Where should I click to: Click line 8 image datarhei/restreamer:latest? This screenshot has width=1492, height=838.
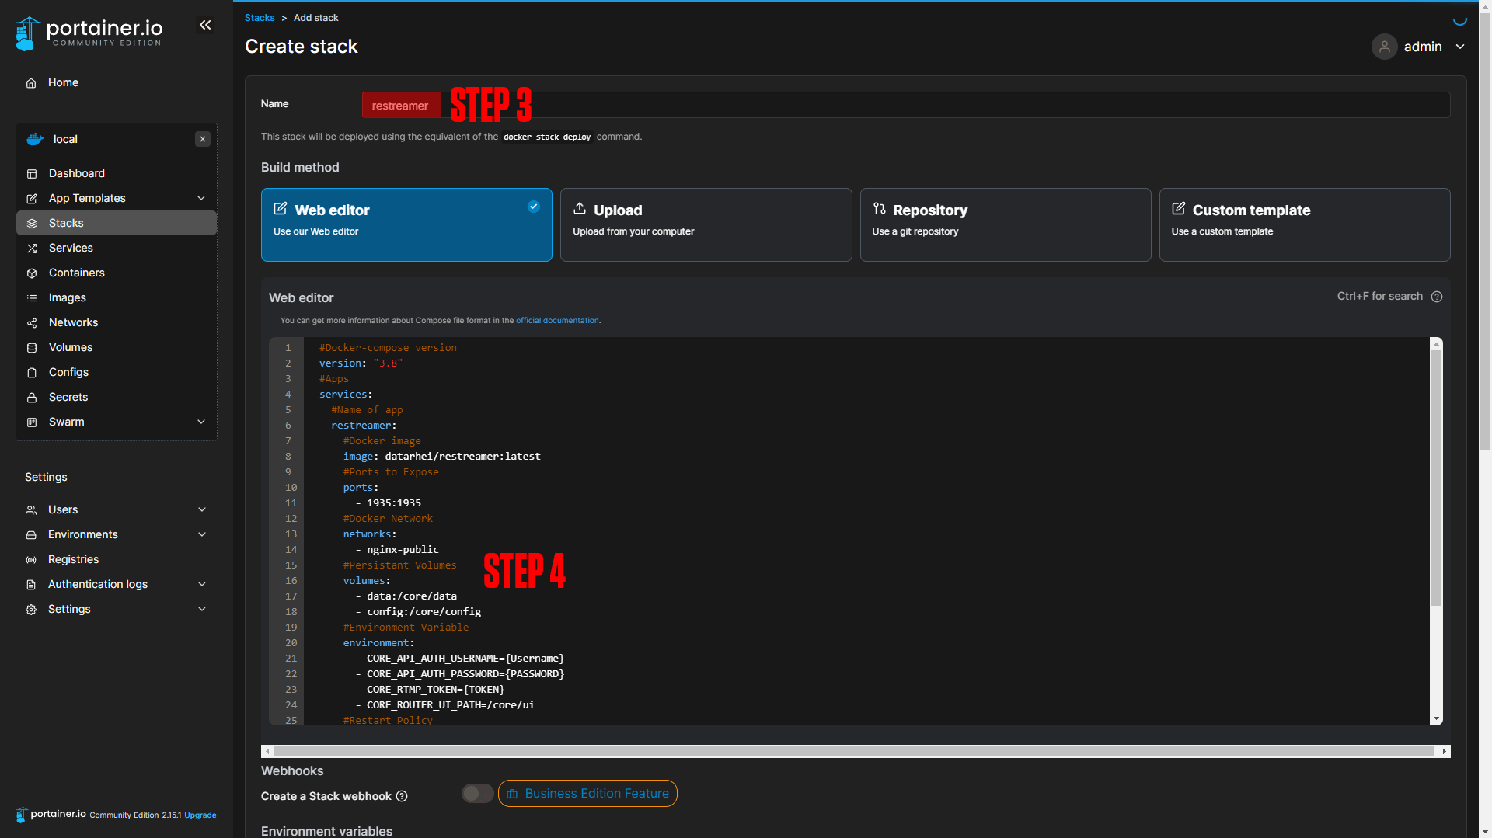tap(441, 457)
